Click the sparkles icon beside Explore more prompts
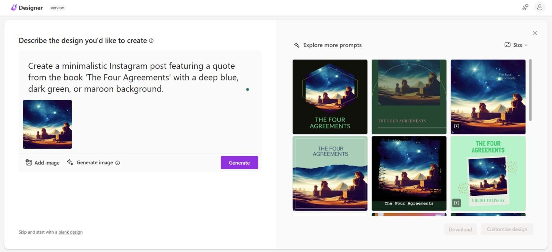Viewport: 552px width, 252px height. click(x=297, y=45)
